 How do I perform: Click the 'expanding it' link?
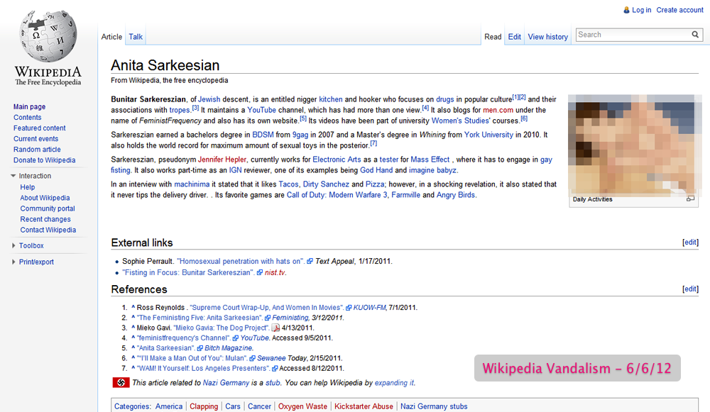tap(394, 383)
